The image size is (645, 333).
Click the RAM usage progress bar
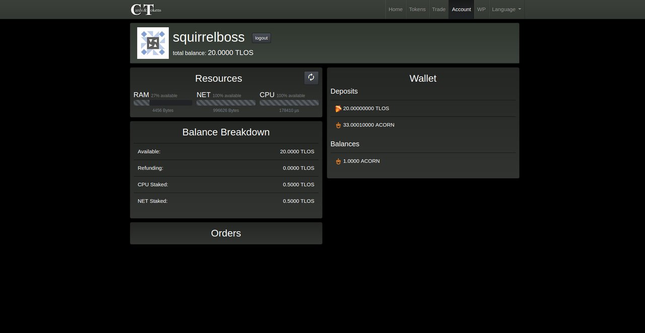[163, 103]
